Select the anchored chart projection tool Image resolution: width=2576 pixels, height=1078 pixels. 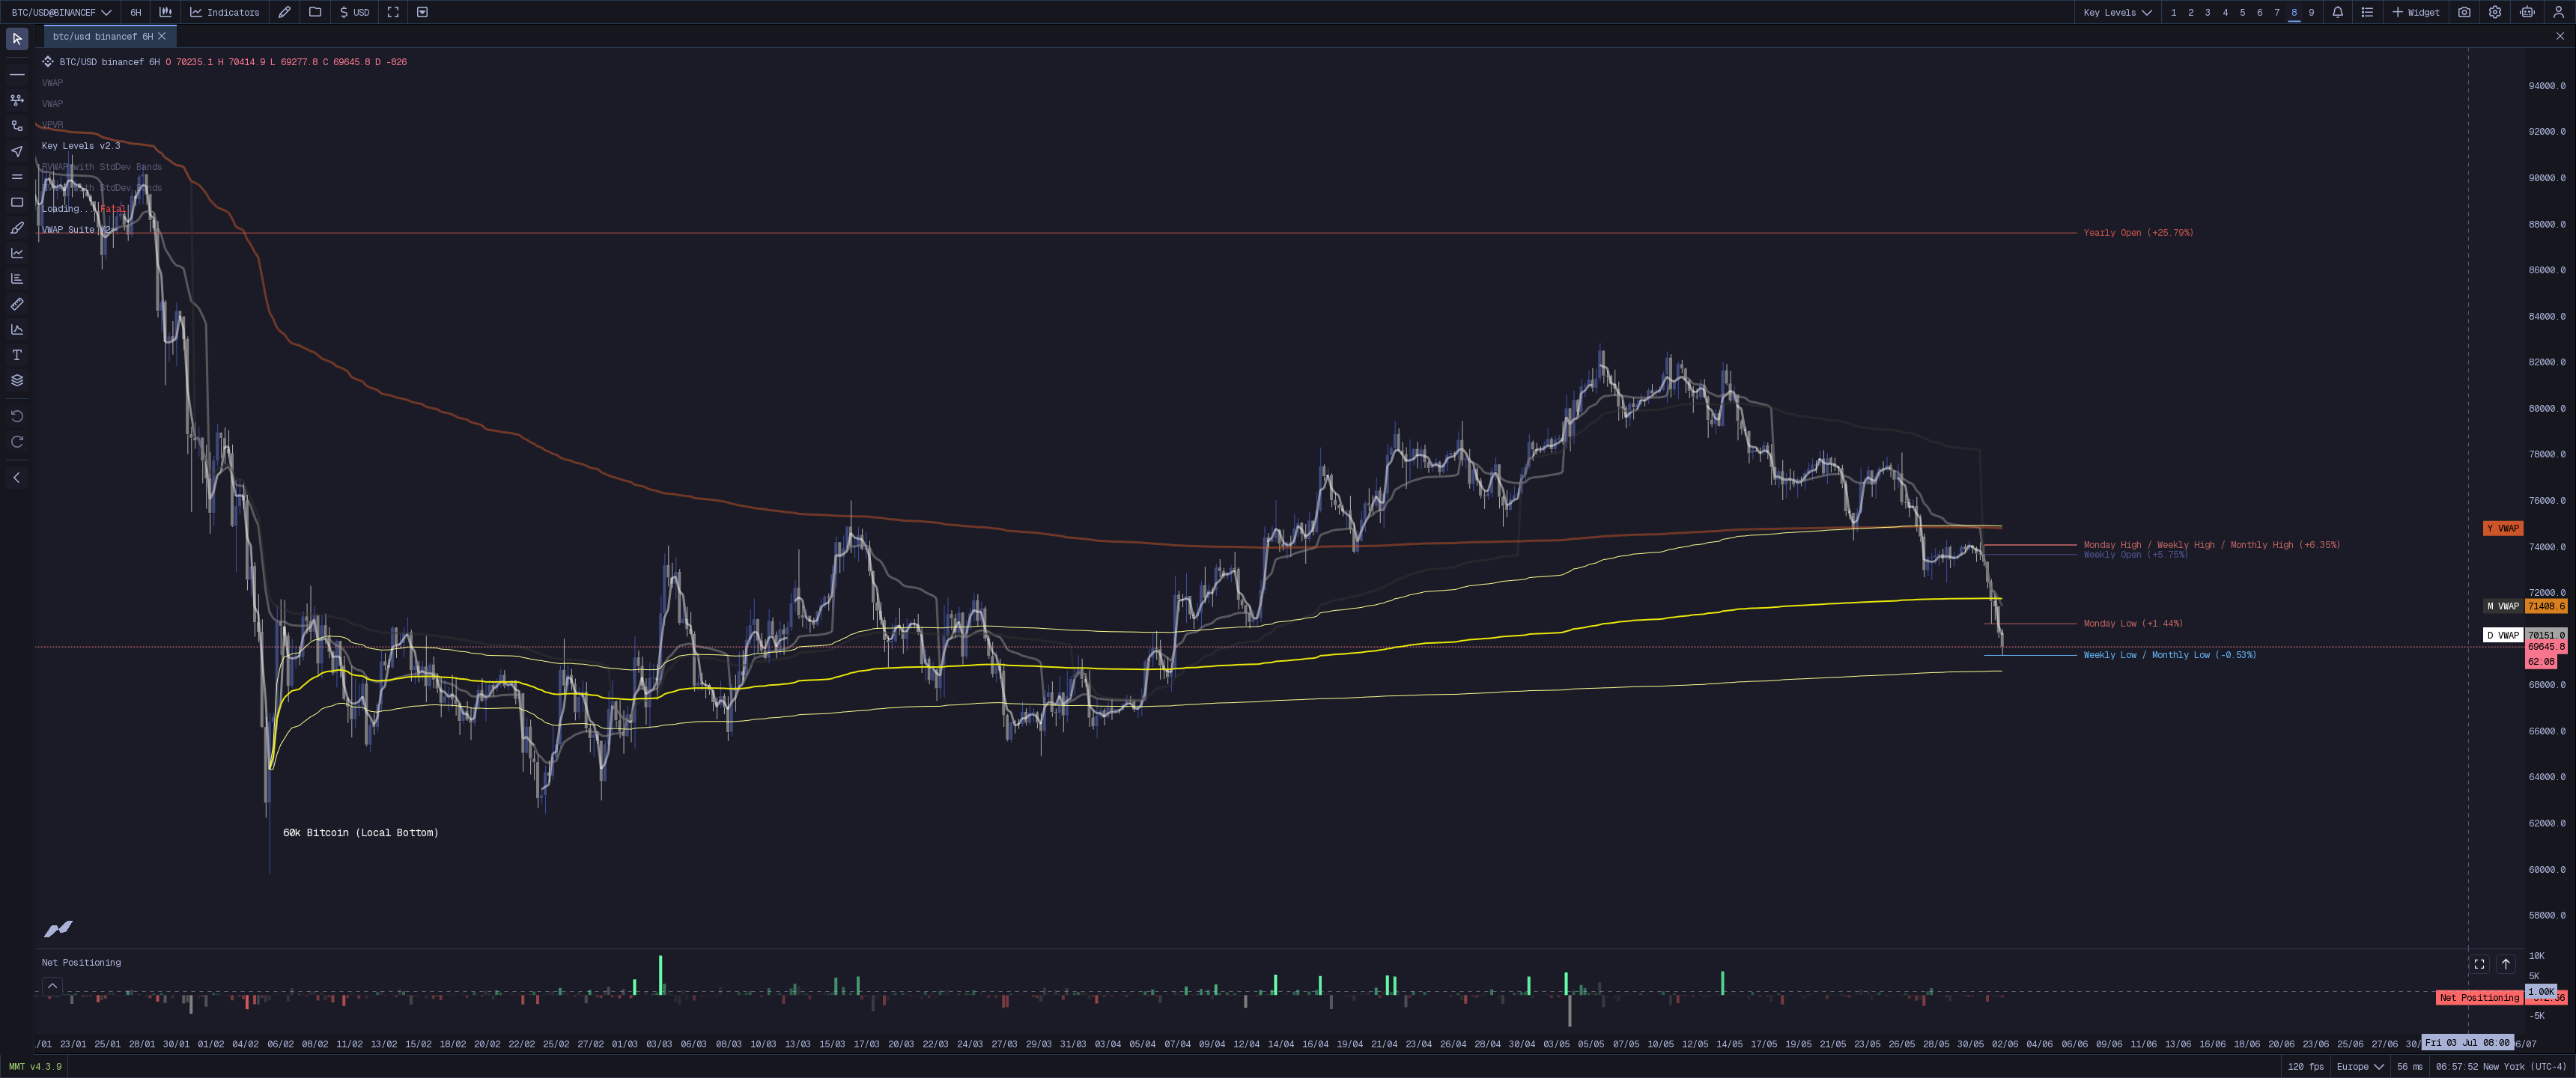coord(17,330)
